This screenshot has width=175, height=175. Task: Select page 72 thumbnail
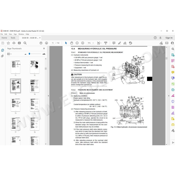pos(34,67)
